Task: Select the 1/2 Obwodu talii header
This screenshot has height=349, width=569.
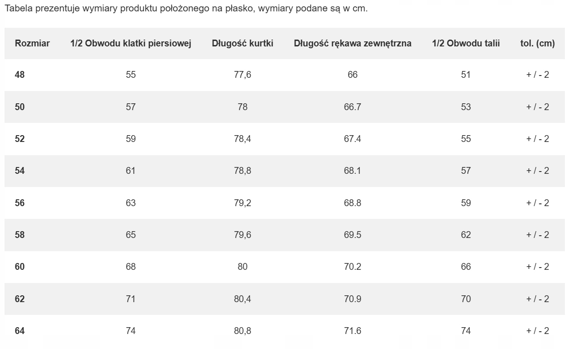Action: [x=466, y=43]
